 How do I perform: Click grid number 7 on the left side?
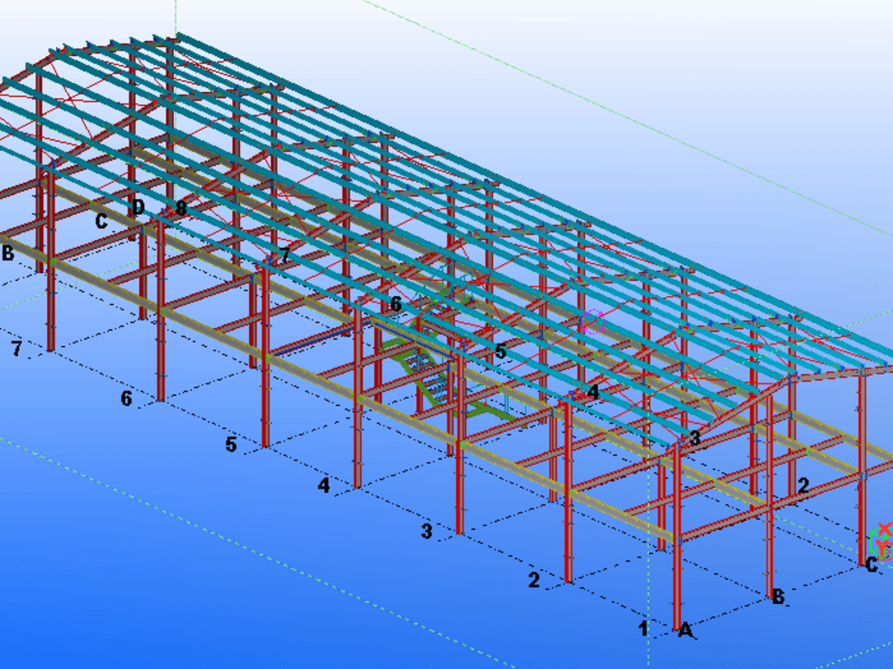(x=15, y=348)
